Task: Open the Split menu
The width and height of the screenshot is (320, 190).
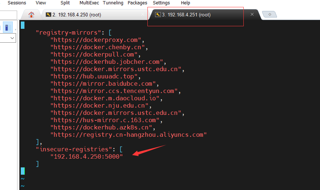Action: 65,3
